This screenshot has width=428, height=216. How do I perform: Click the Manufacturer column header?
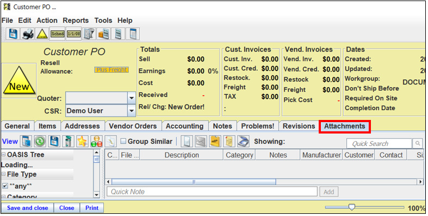pyautogui.click(x=321, y=155)
